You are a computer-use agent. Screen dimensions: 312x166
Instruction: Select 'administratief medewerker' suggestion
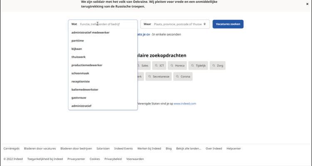point(90,32)
